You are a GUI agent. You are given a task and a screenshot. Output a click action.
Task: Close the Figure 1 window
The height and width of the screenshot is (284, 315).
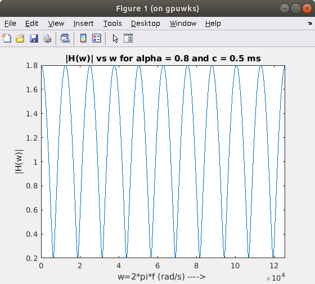pyautogui.click(x=307, y=8)
